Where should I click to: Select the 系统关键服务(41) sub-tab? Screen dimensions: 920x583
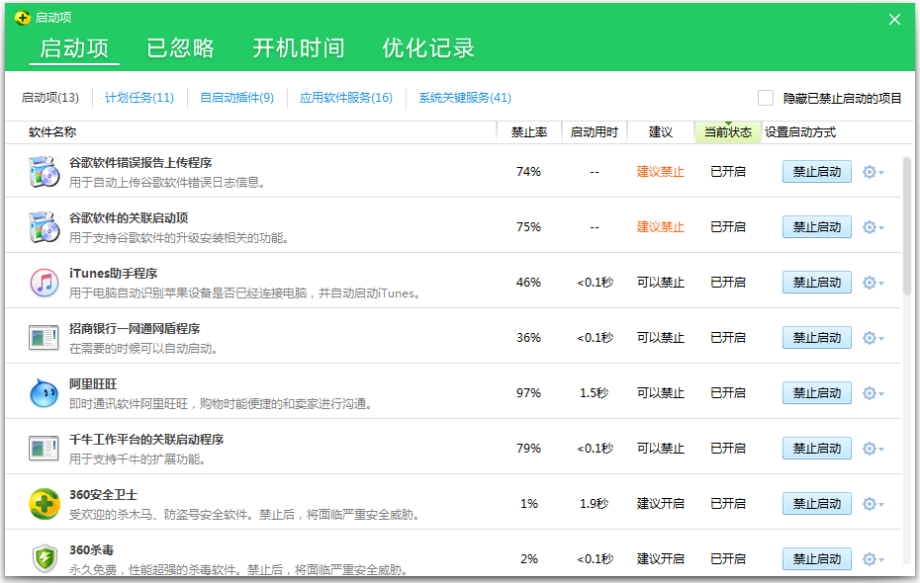pos(465,98)
